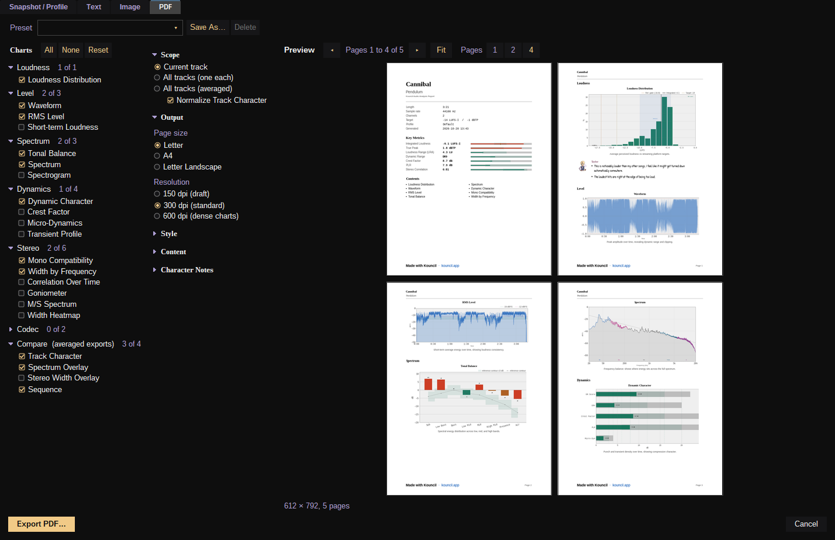This screenshot has height=540, width=835.
Task: Open the Cannibal cover page thumbnail
Action: [x=469, y=169]
